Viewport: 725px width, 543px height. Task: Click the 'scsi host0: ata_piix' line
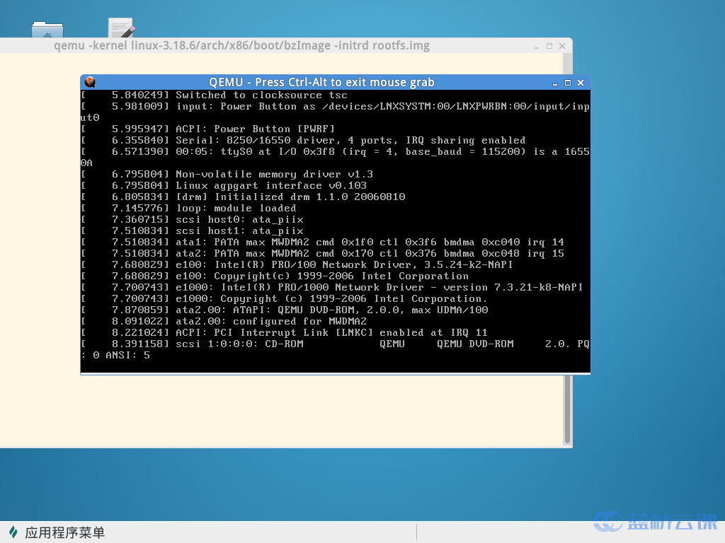click(x=193, y=219)
